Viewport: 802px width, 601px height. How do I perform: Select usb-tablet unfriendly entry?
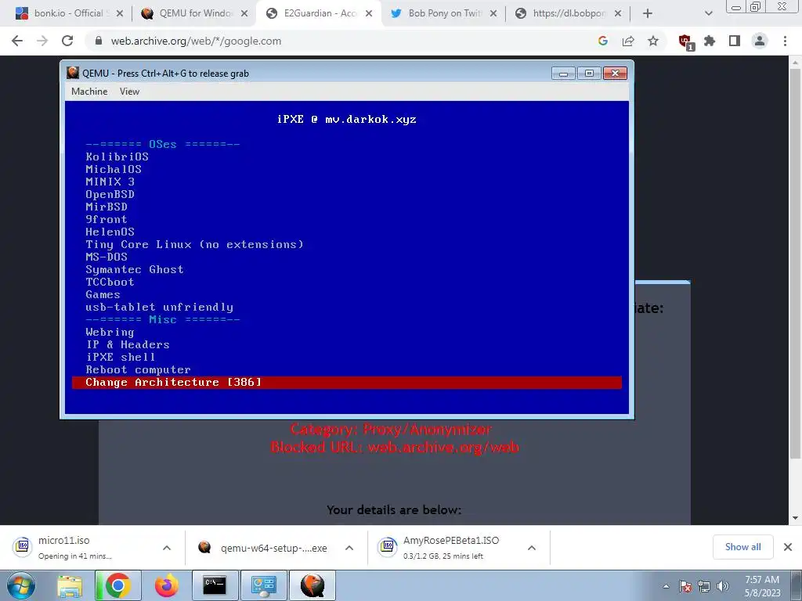click(159, 307)
